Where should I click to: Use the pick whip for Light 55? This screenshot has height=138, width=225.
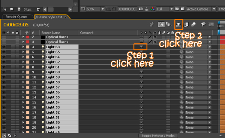click(181, 97)
